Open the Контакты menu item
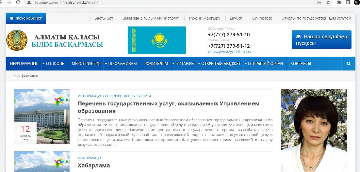Screen dimensions: 360x172 pyautogui.click(x=301, y=64)
